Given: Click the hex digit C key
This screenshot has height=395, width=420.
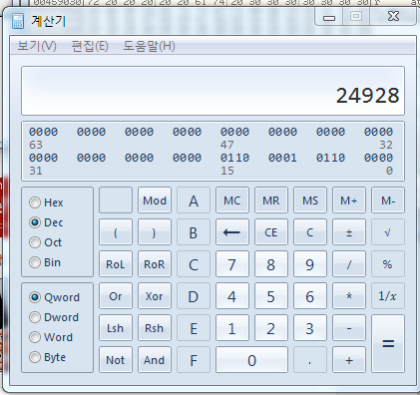Looking at the screenshot, I should [194, 264].
